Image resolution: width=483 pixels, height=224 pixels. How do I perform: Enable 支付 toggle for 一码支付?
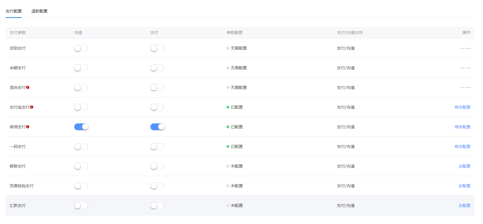[x=157, y=146]
